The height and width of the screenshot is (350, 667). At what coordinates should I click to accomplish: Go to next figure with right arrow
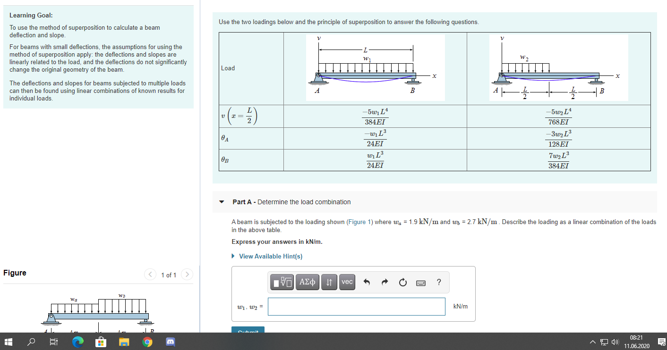pyautogui.click(x=187, y=274)
